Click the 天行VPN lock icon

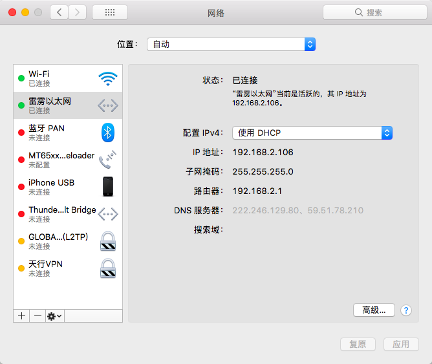(107, 268)
